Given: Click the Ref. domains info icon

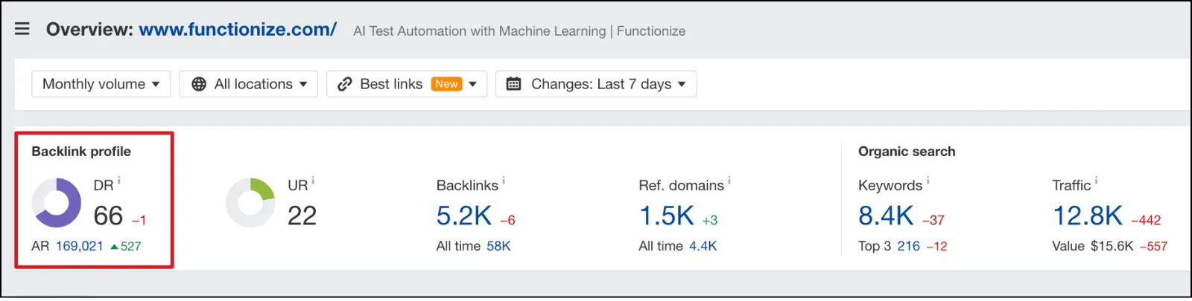Looking at the screenshot, I should point(729,181).
